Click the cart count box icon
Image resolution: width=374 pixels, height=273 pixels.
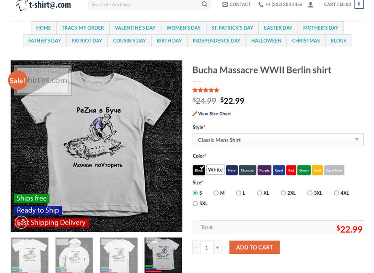click(359, 4)
